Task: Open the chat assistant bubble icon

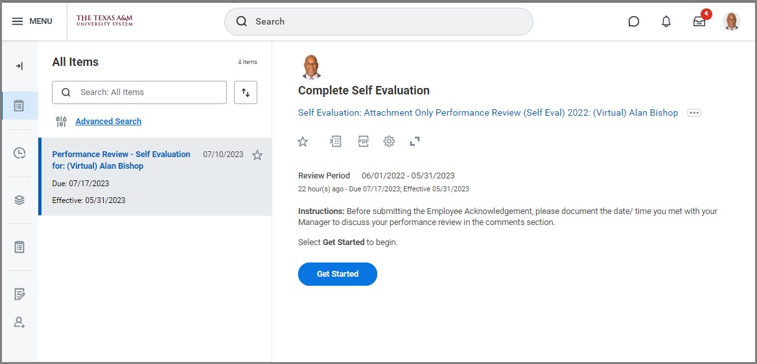Action: [634, 21]
